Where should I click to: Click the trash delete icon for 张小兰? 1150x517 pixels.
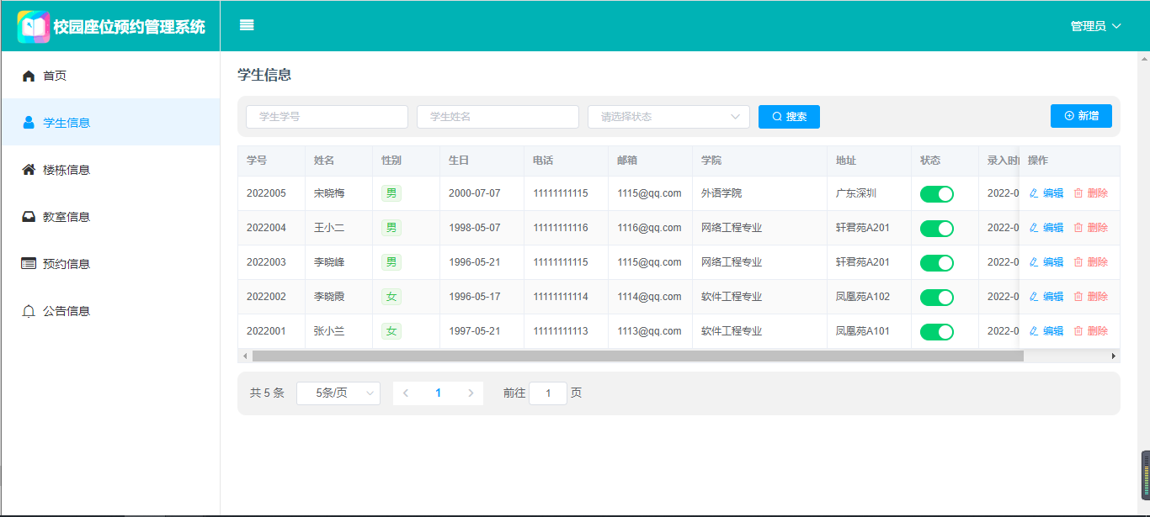click(x=1078, y=331)
